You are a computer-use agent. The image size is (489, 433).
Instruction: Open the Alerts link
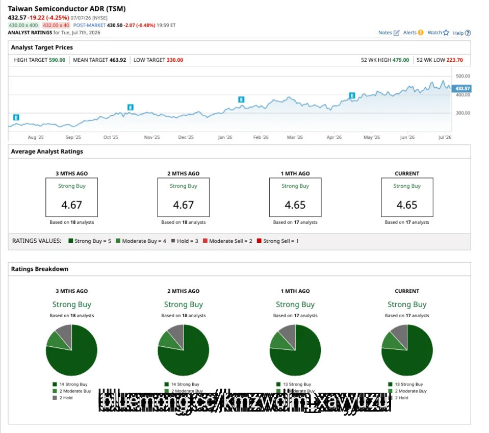pyautogui.click(x=409, y=33)
